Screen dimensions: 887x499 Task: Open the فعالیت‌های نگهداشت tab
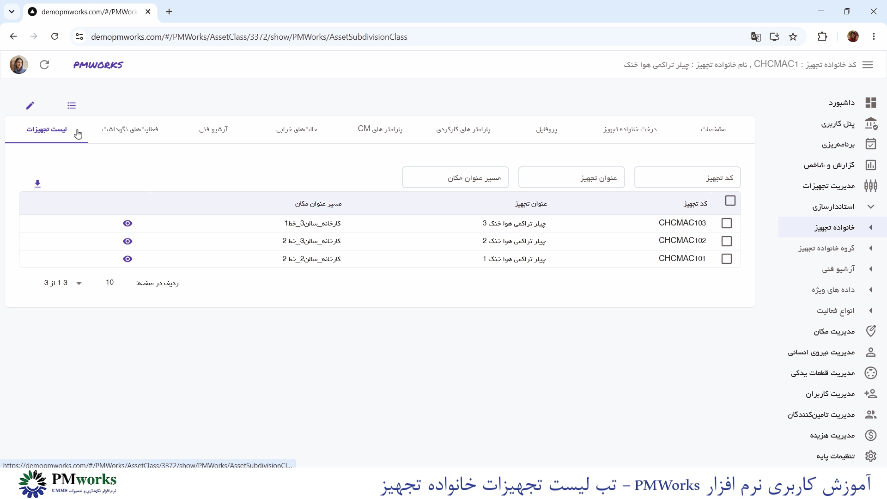pos(130,129)
